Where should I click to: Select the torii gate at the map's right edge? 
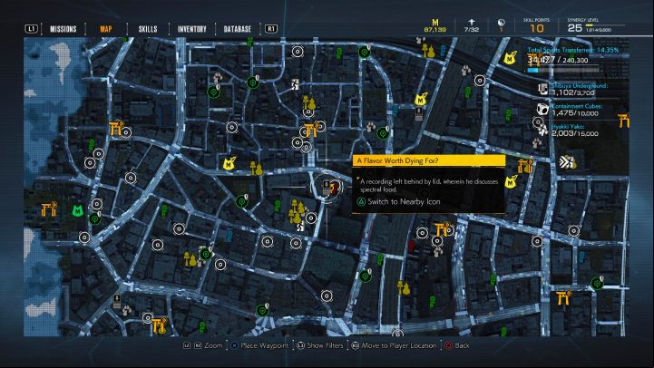(x=623, y=121)
